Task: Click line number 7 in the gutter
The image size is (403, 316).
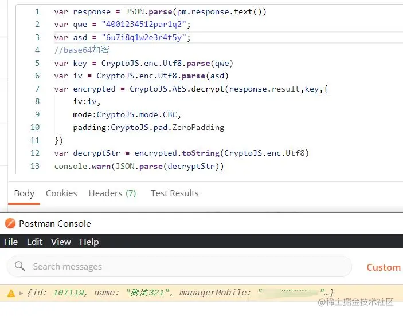Action: (x=37, y=89)
